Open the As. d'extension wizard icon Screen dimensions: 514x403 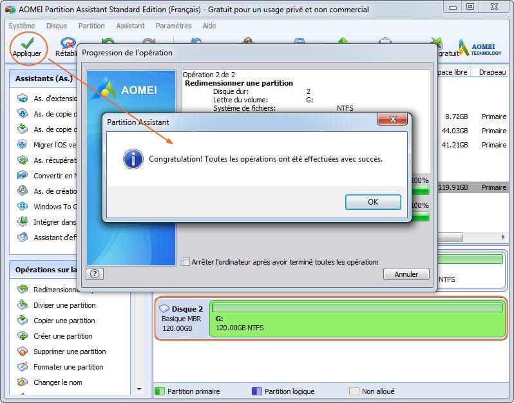click(x=23, y=98)
